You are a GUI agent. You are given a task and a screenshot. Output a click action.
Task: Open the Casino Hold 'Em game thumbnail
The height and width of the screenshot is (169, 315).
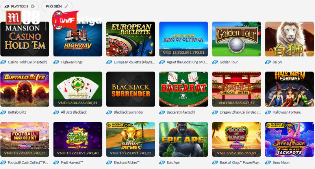tap(25, 39)
